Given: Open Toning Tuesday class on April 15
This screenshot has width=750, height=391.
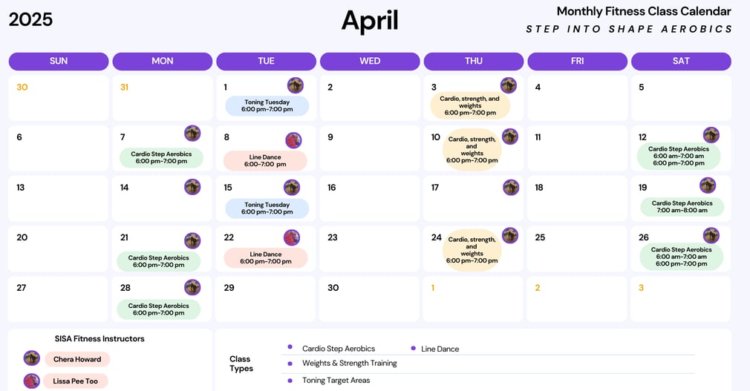Looking at the screenshot, I should coord(267,208).
